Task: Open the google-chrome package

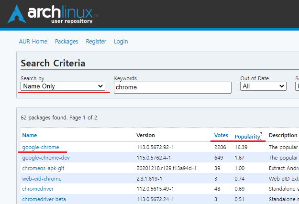Action: [x=41, y=147]
